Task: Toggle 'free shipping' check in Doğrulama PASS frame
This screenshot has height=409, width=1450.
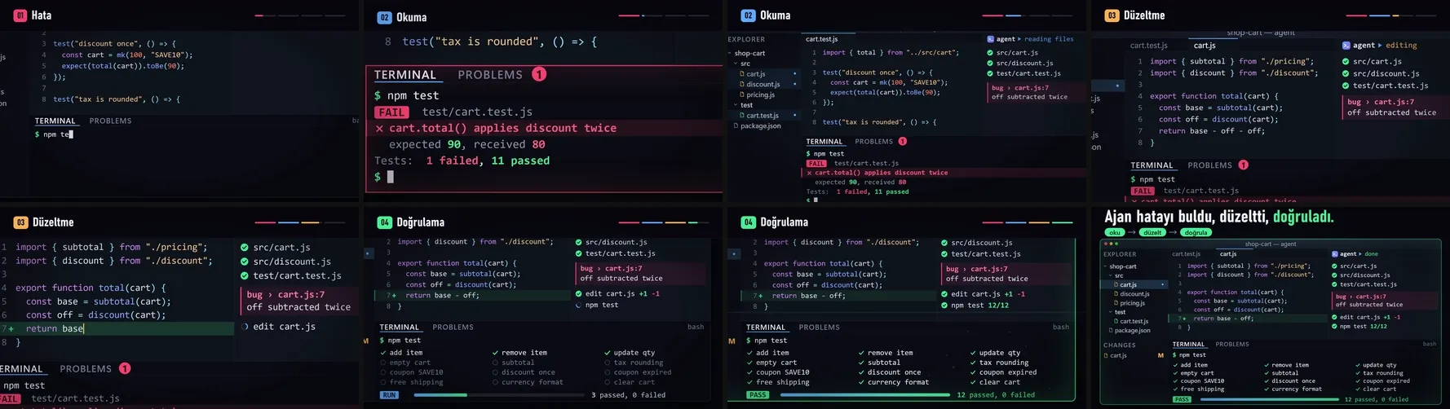Action: [749, 382]
